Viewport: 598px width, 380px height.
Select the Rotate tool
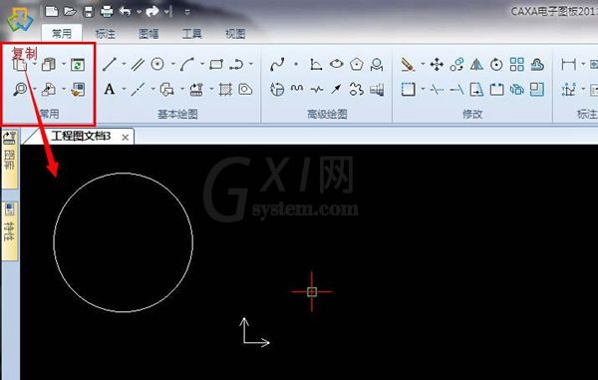click(496, 64)
